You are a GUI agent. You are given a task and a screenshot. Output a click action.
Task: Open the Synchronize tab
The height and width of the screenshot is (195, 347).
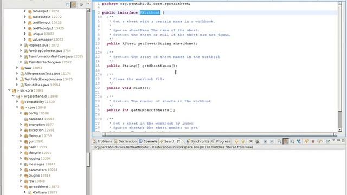(198, 141)
